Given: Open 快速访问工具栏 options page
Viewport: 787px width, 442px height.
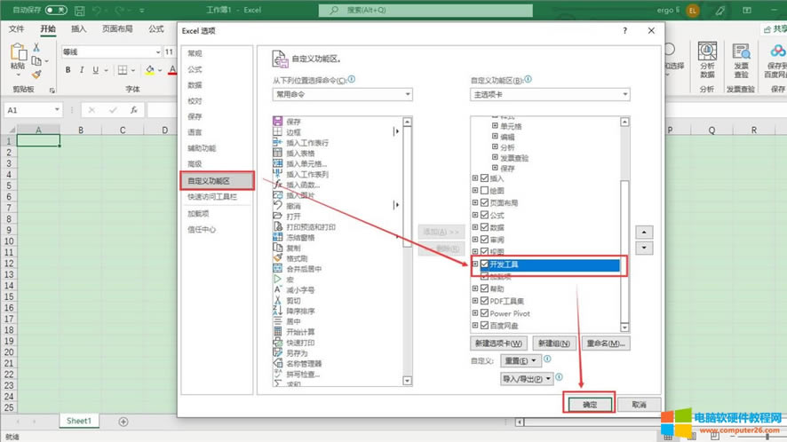Looking at the screenshot, I should tap(212, 197).
